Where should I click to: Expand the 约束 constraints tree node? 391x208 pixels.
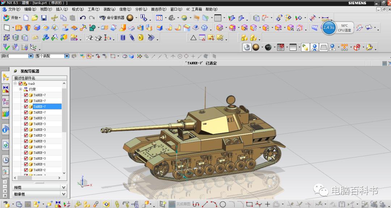pyautogui.click(x=21, y=89)
